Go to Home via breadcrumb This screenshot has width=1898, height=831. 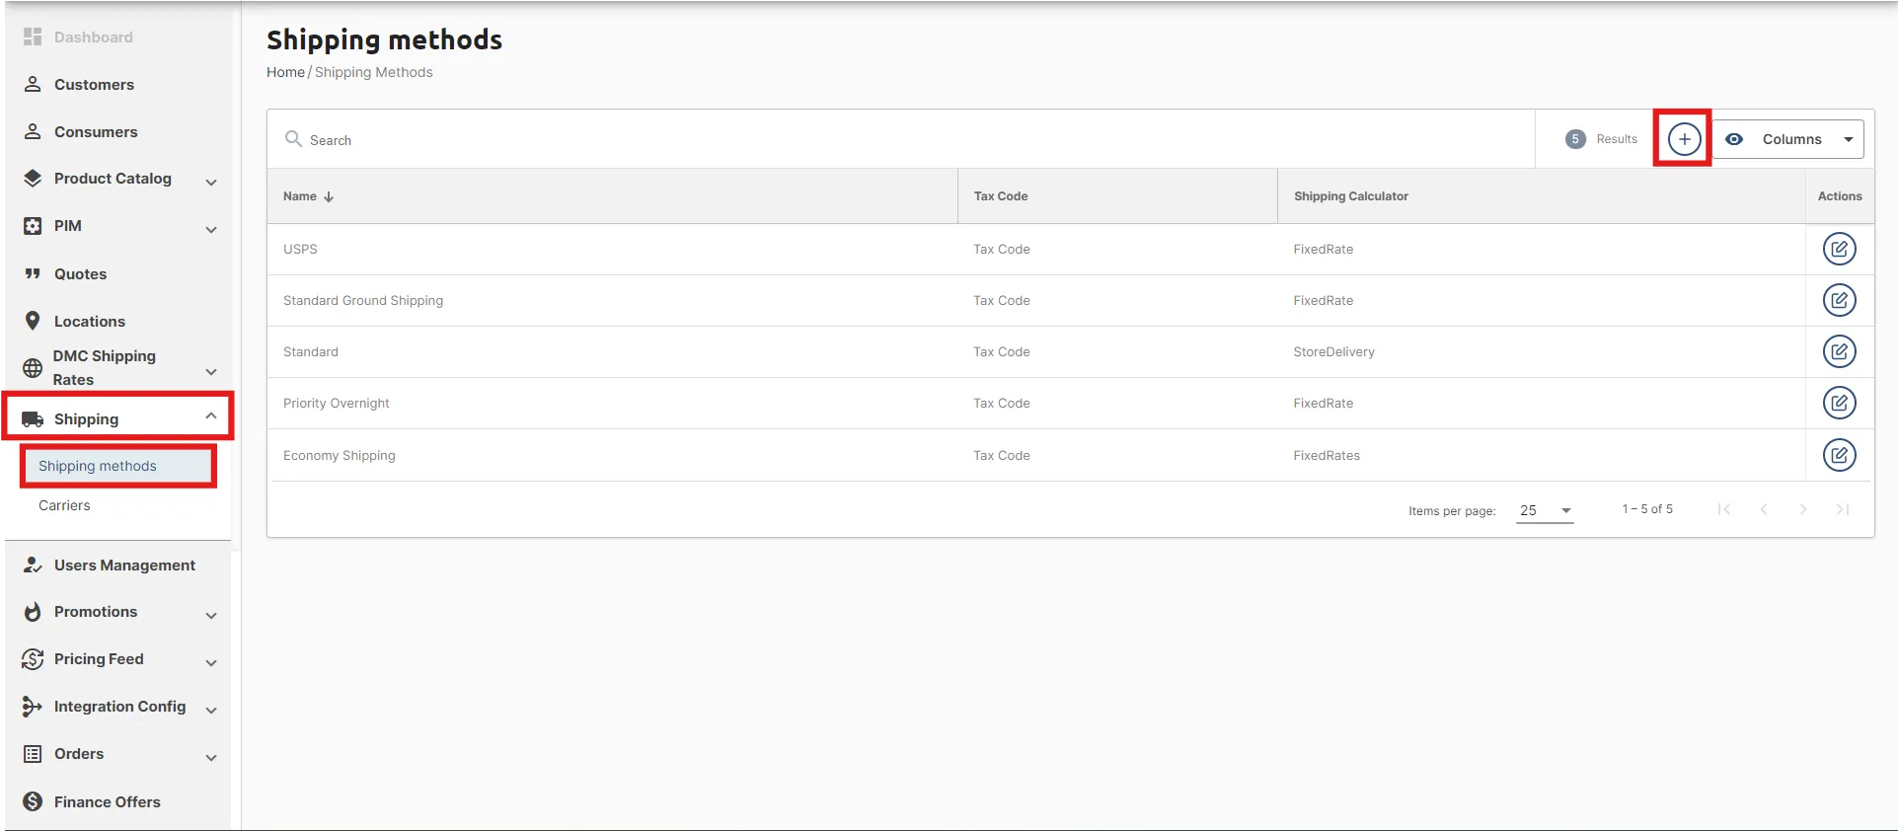point(285,72)
